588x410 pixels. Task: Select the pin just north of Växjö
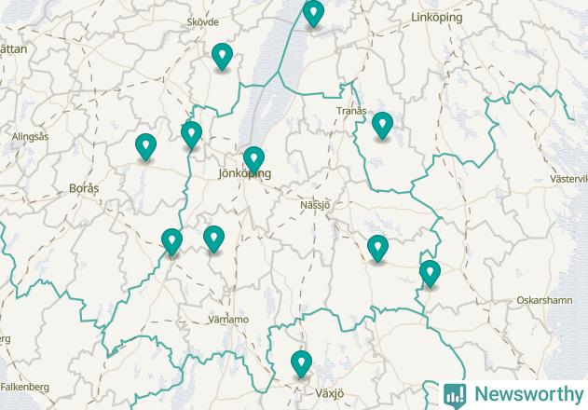[302, 363]
